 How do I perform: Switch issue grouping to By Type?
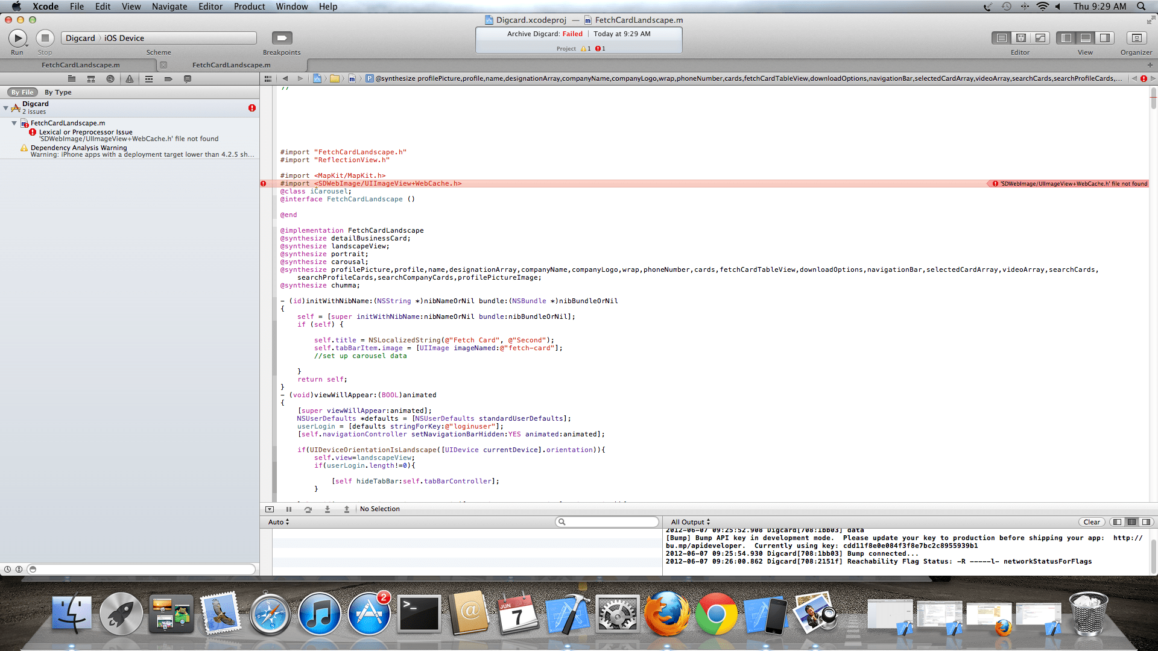58,92
